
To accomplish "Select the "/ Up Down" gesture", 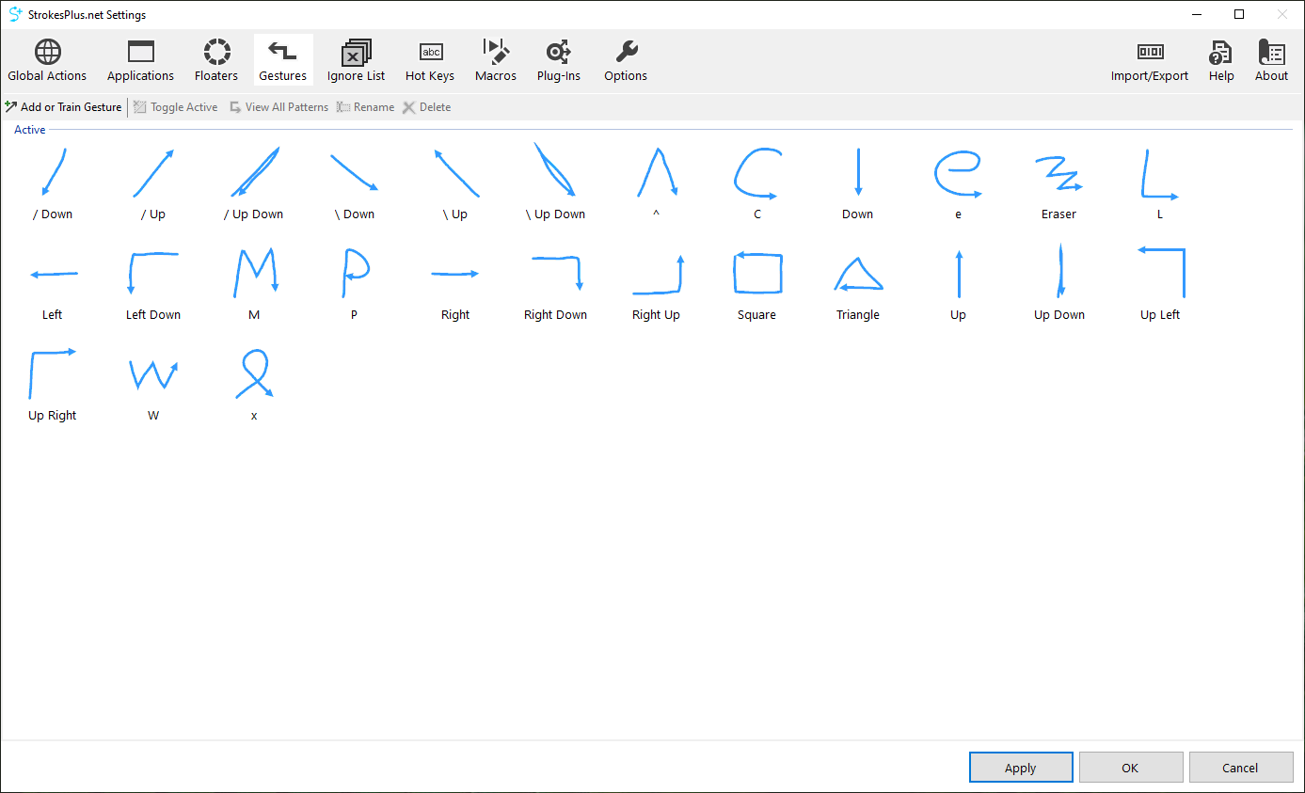I will [254, 182].
